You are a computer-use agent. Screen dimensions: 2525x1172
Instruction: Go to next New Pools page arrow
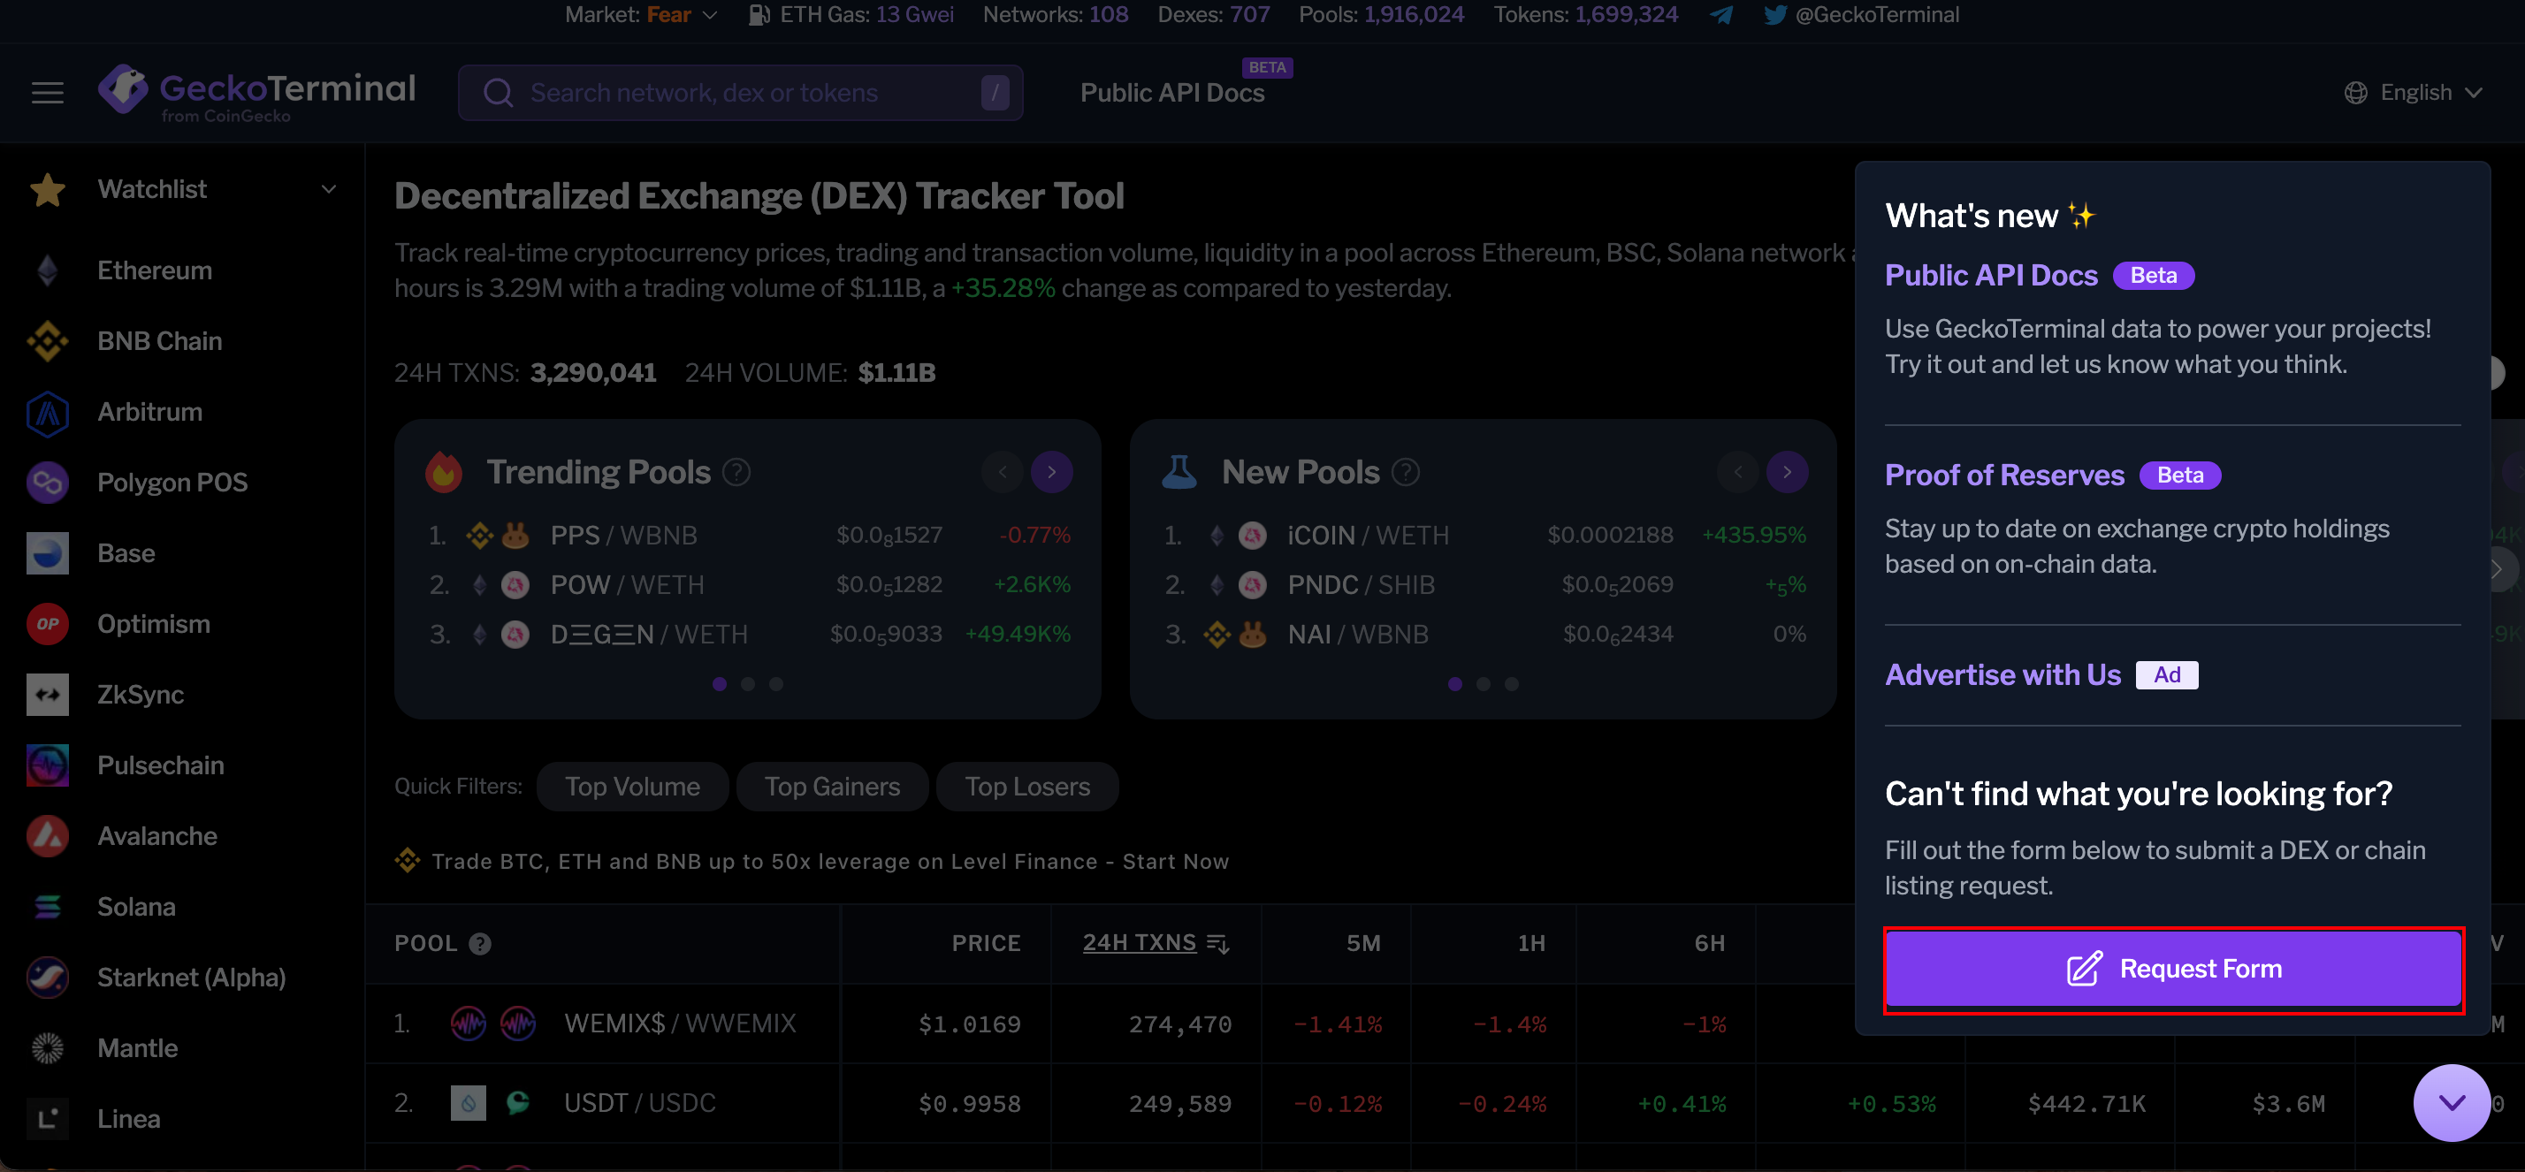[1787, 472]
